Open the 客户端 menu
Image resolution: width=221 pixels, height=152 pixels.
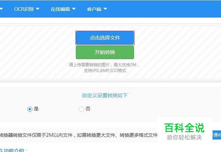(94, 9)
